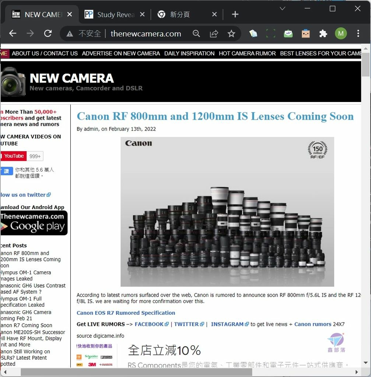
Task: Click the browser forward arrow
Action: pos(30,33)
